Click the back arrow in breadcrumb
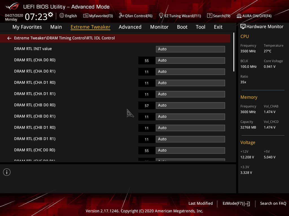 click(x=9, y=38)
